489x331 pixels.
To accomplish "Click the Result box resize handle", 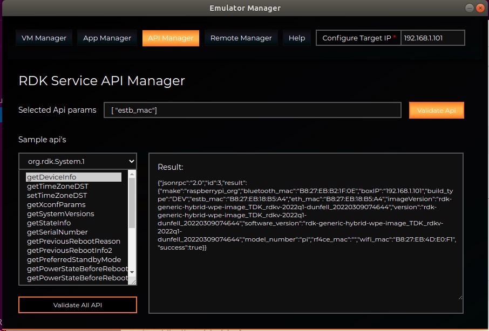I will point(460,296).
